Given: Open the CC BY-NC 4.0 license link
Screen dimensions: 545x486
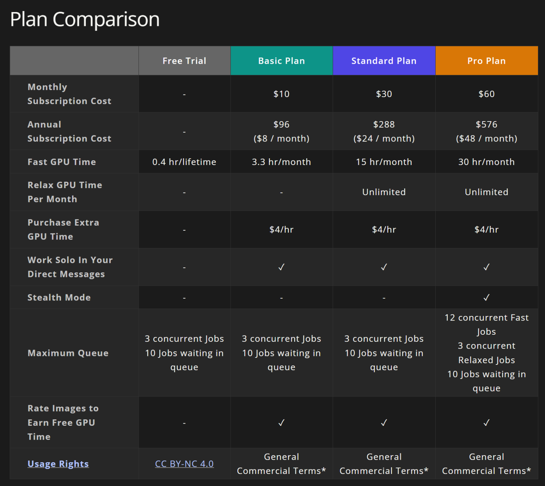Looking at the screenshot, I should (x=184, y=463).
